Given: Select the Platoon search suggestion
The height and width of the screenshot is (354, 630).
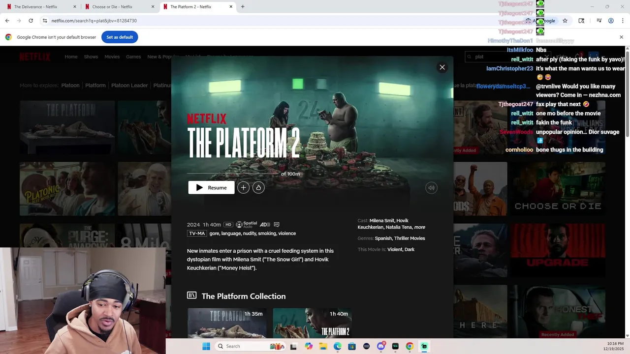Looking at the screenshot, I should click(70, 86).
